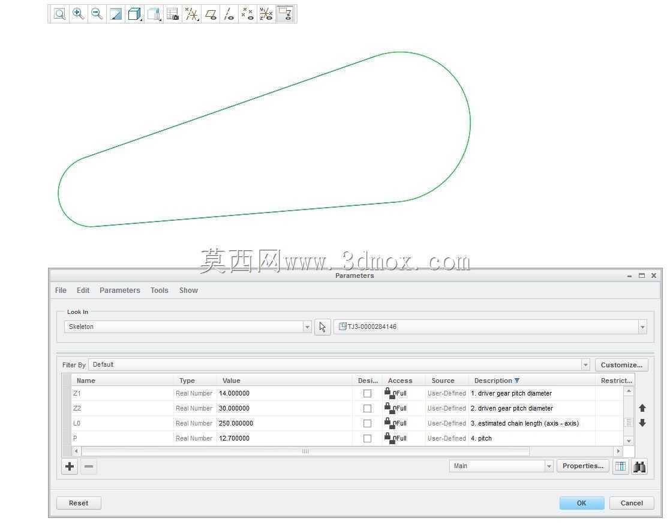Open column setup table icon
Screen dimensions: 670x524
pos(621,466)
